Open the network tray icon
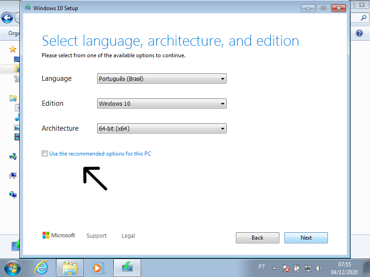370x277 pixels. tap(308, 268)
